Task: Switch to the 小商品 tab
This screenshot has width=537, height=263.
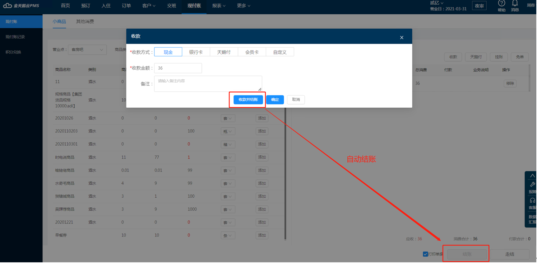Action: point(59,22)
